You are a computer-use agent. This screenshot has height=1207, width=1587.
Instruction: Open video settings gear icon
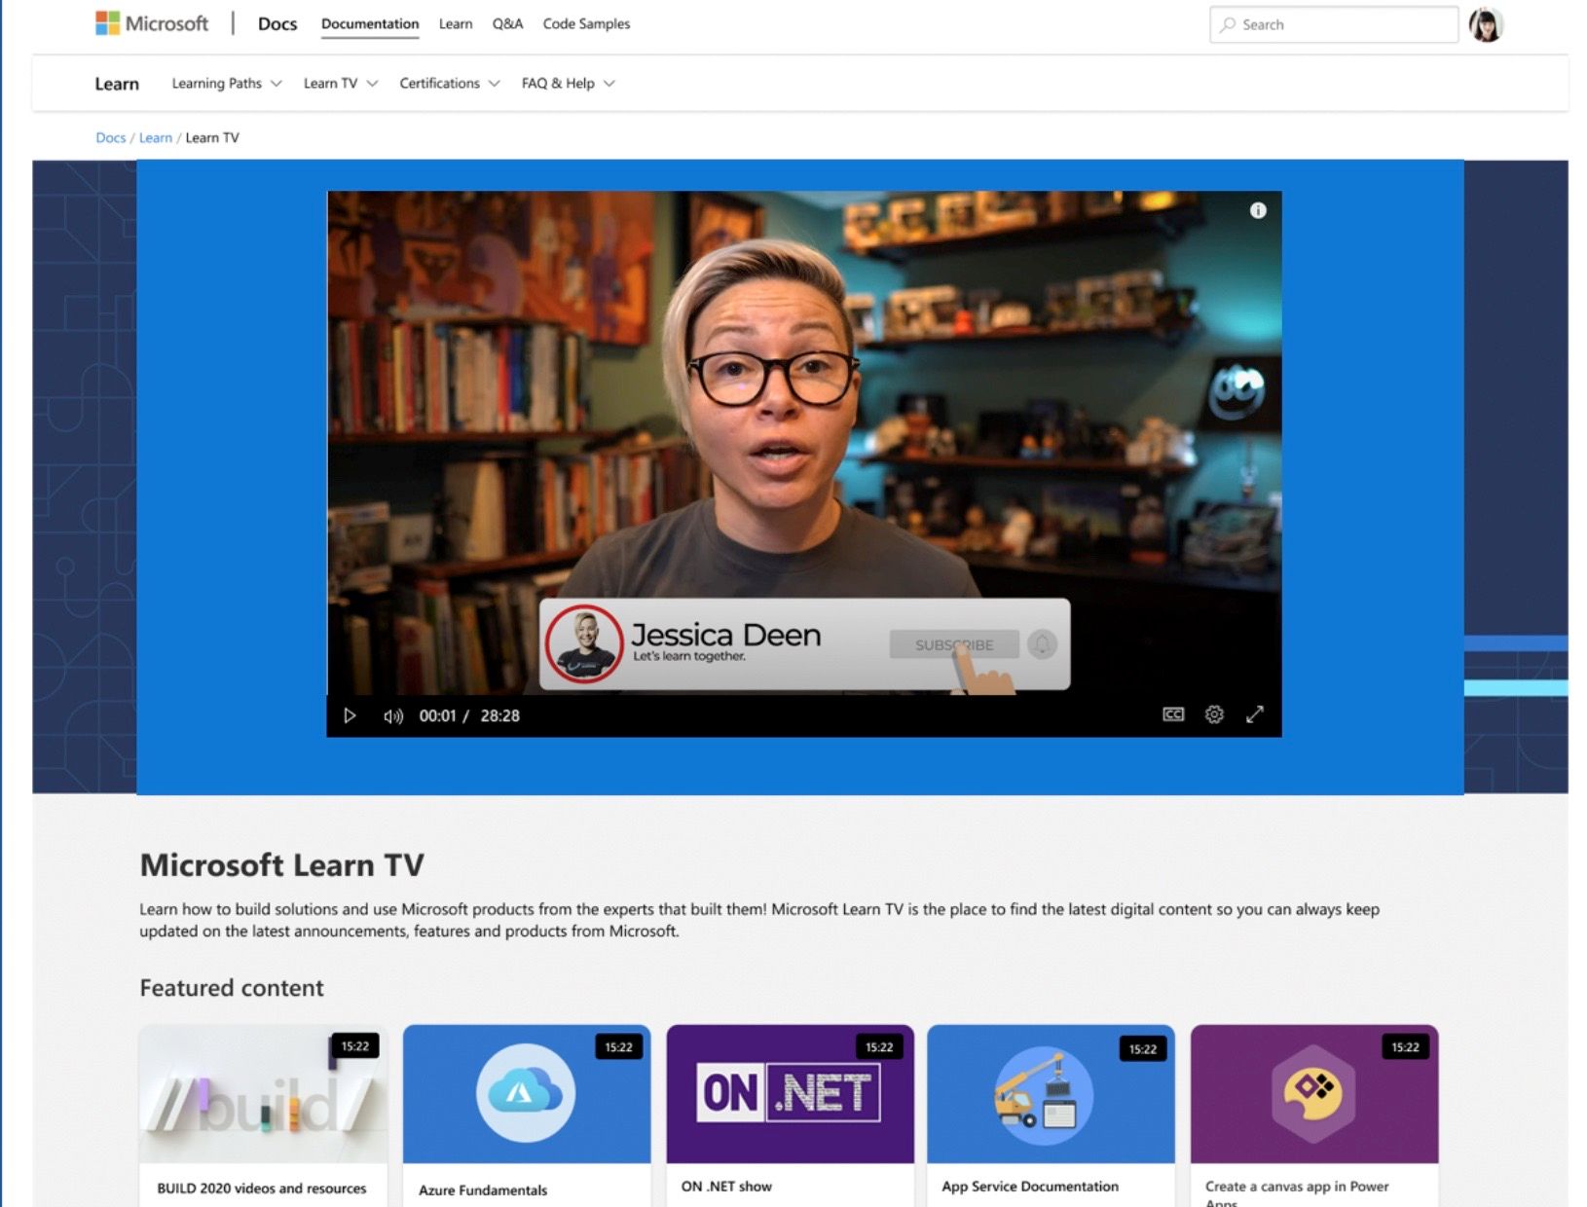point(1214,714)
